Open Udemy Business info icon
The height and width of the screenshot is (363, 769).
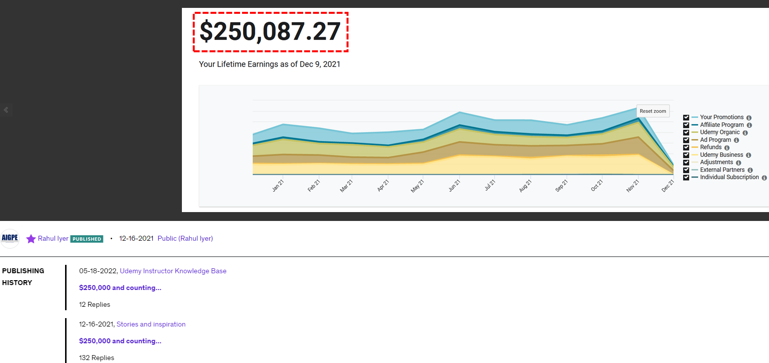(x=748, y=155)
